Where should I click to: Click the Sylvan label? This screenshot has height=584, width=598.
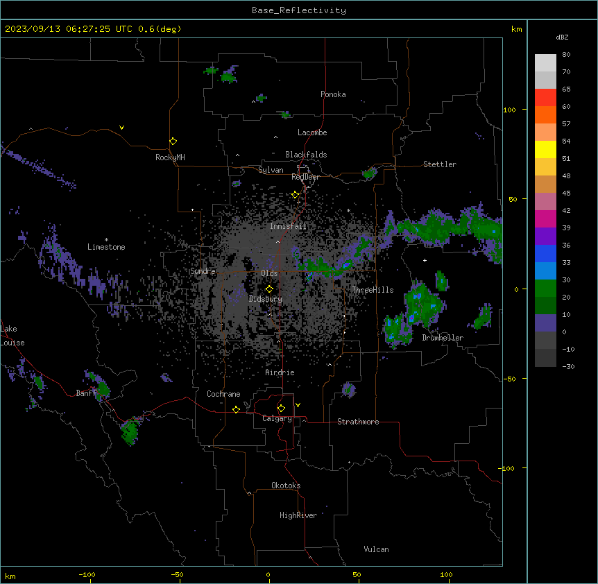tap(271, 170)
